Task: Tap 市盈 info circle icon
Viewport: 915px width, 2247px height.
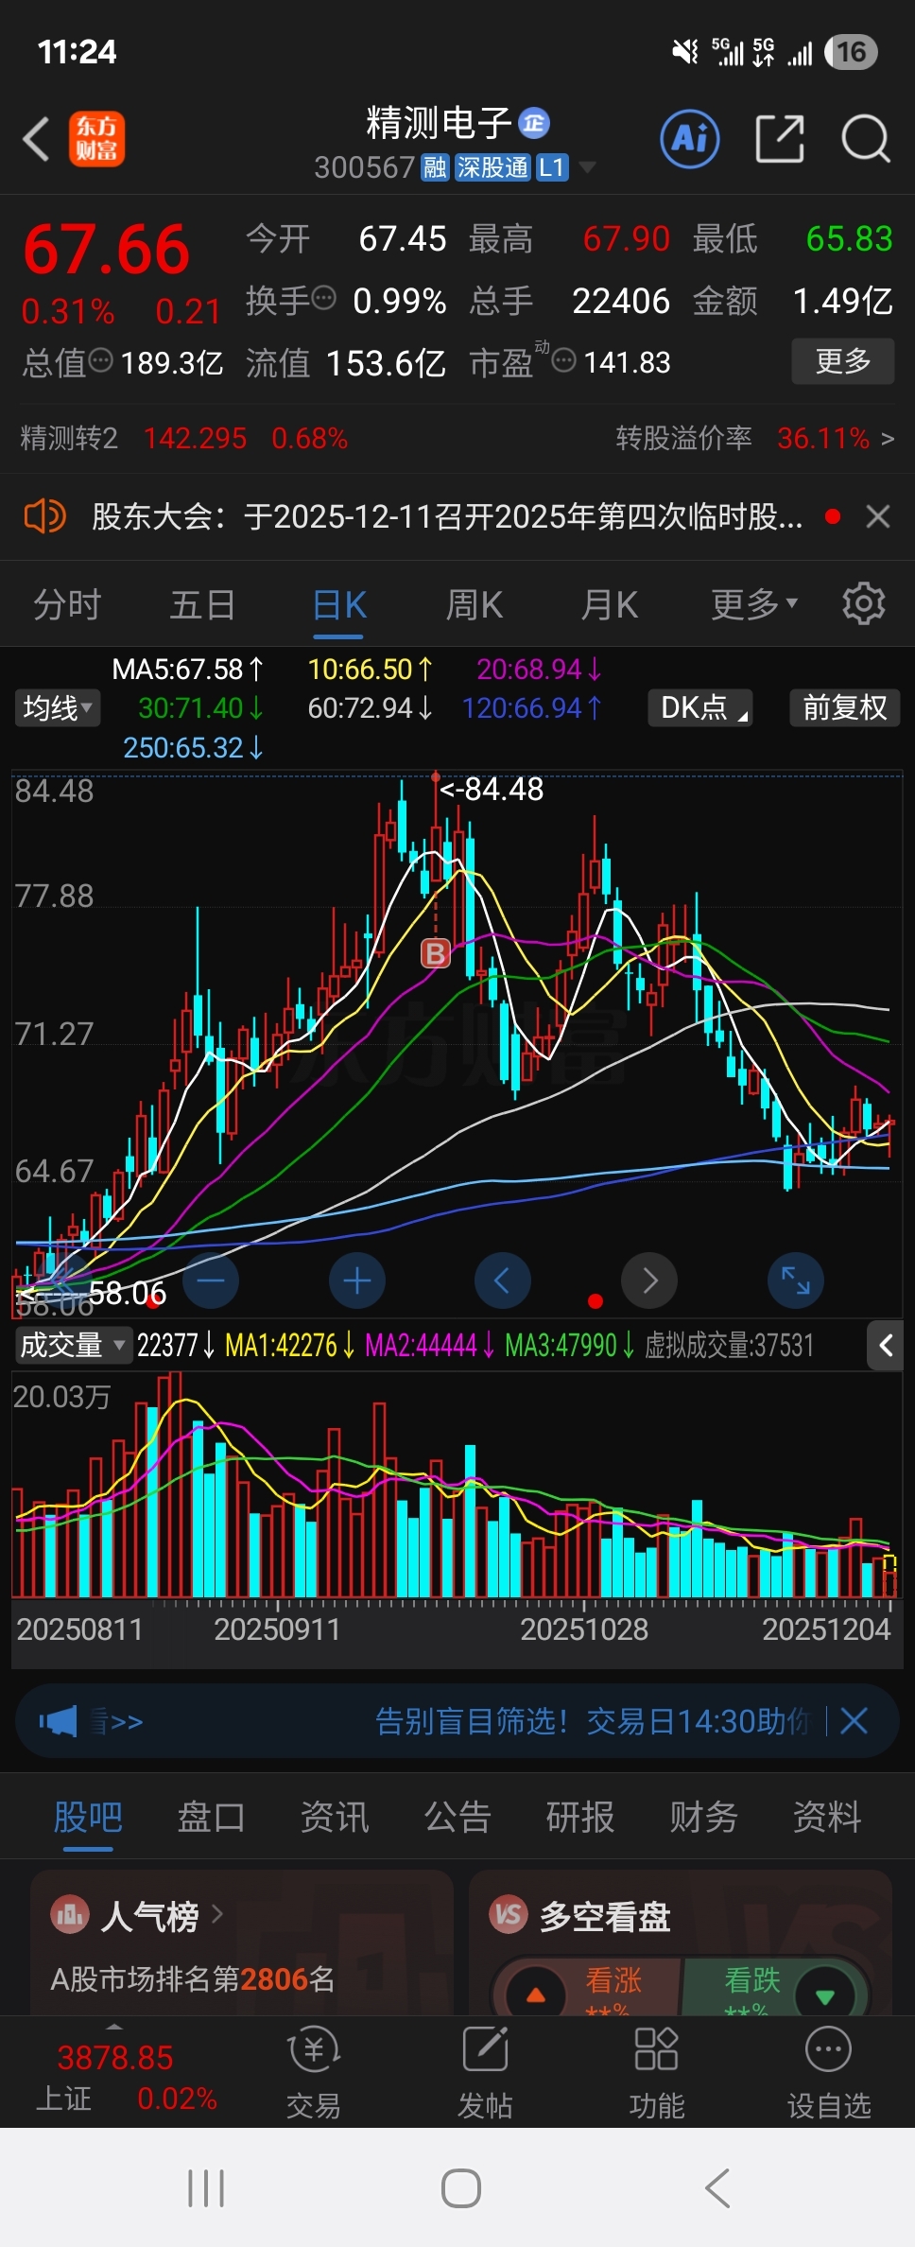Action: pos(564,360)
